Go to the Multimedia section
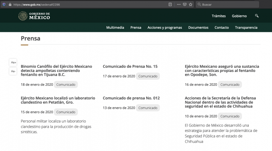 (x=115, y=27)
